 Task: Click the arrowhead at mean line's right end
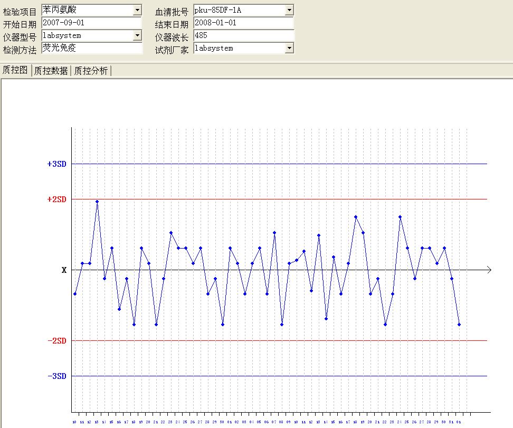click(489, 270)
